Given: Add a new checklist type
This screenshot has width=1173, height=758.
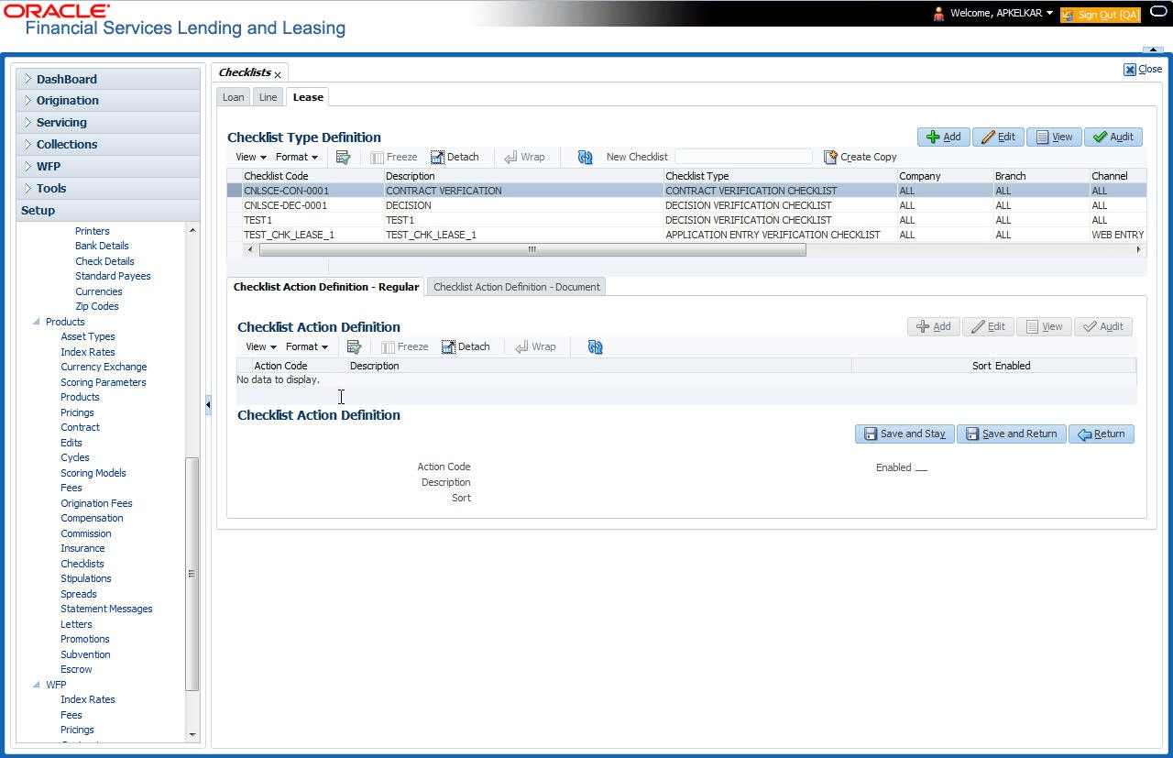Looking at the screenshot, I should click(x=943, y=137).
